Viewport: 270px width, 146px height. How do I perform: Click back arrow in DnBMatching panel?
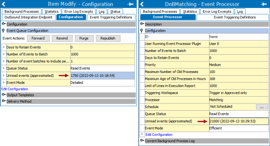(142, 4)
